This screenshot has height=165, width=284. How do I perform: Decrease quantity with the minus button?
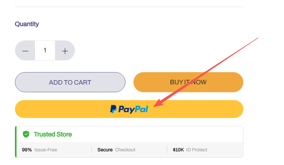25,51
